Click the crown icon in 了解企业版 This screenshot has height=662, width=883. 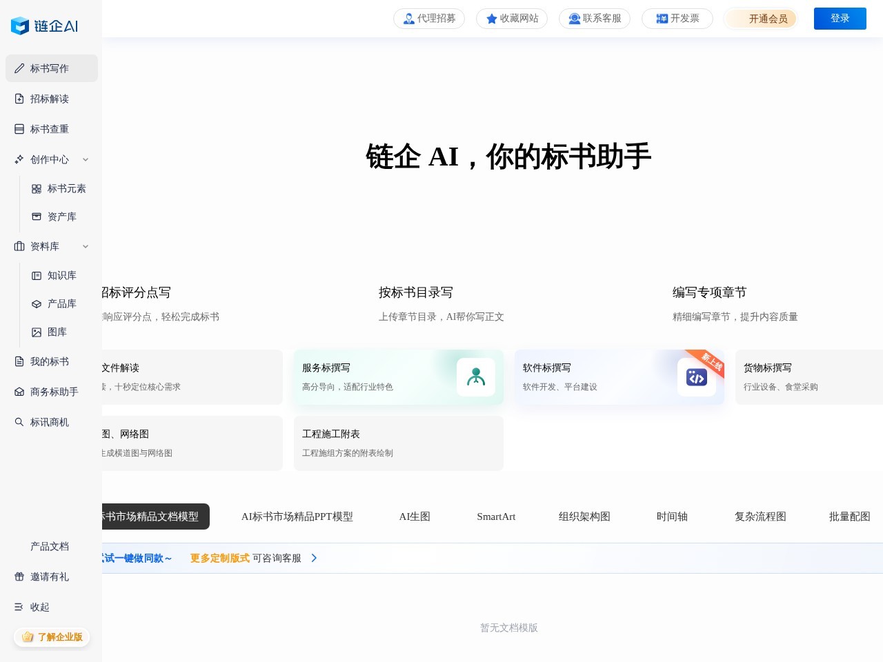pyautogui.click(x=28, y=637)
